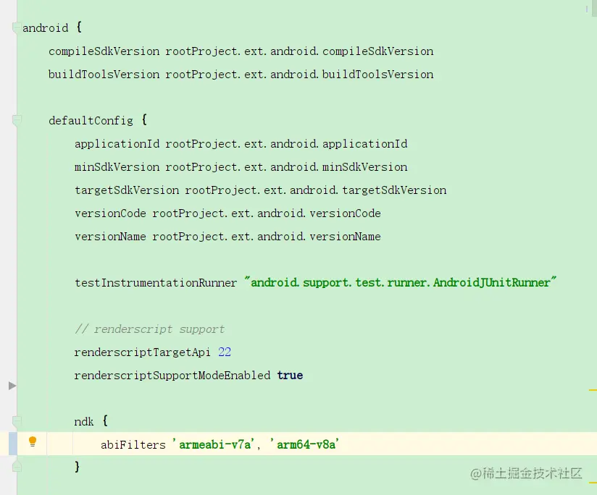
Task: Click the renderscriptTargetApi keyword
Action: click(x=143, y=352)
